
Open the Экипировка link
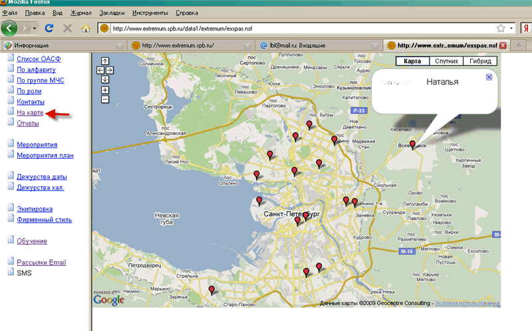(35, 209)
